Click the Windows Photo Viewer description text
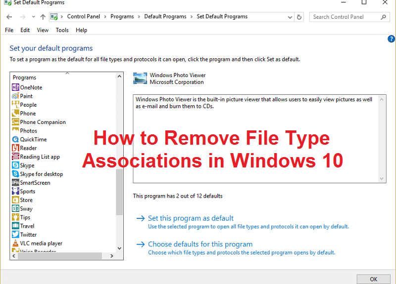This screenshot has height=284, width=396. [x=254, y=103]
